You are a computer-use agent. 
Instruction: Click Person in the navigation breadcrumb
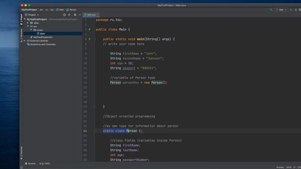point(73,9)
